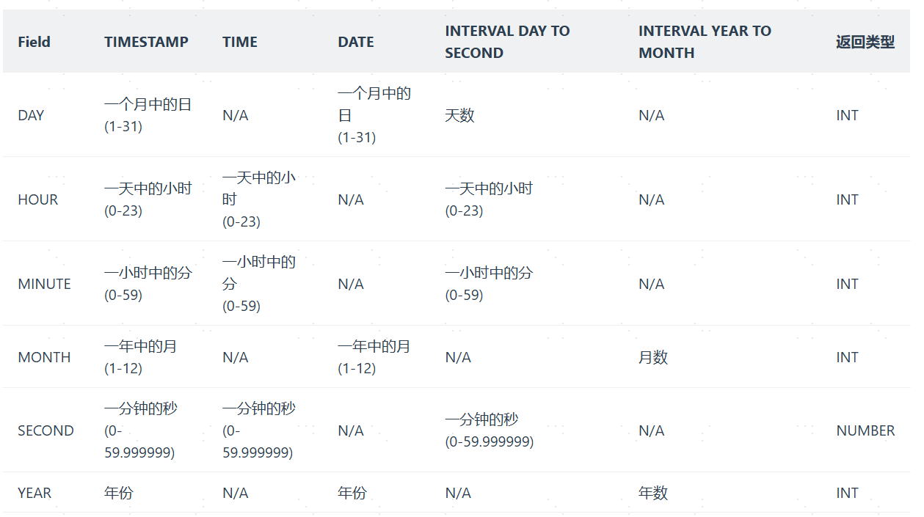The height and width of the screenshot is (517, 924).
Task: Click the DAY field cell
Action: point(31,115)
